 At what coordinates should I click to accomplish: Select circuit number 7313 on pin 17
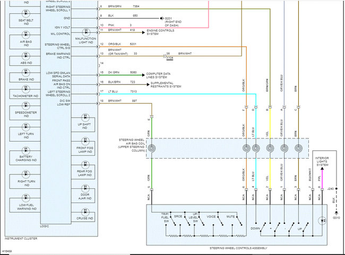click(133, 91)
